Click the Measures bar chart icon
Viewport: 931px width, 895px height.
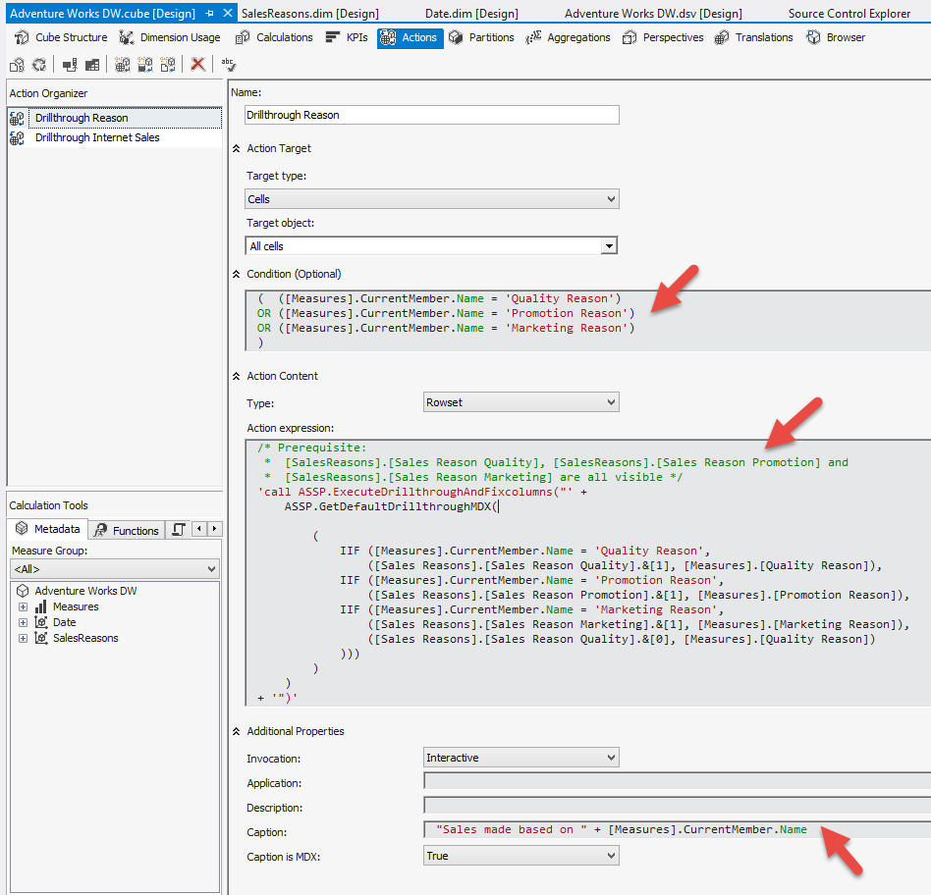coord(41,606)
